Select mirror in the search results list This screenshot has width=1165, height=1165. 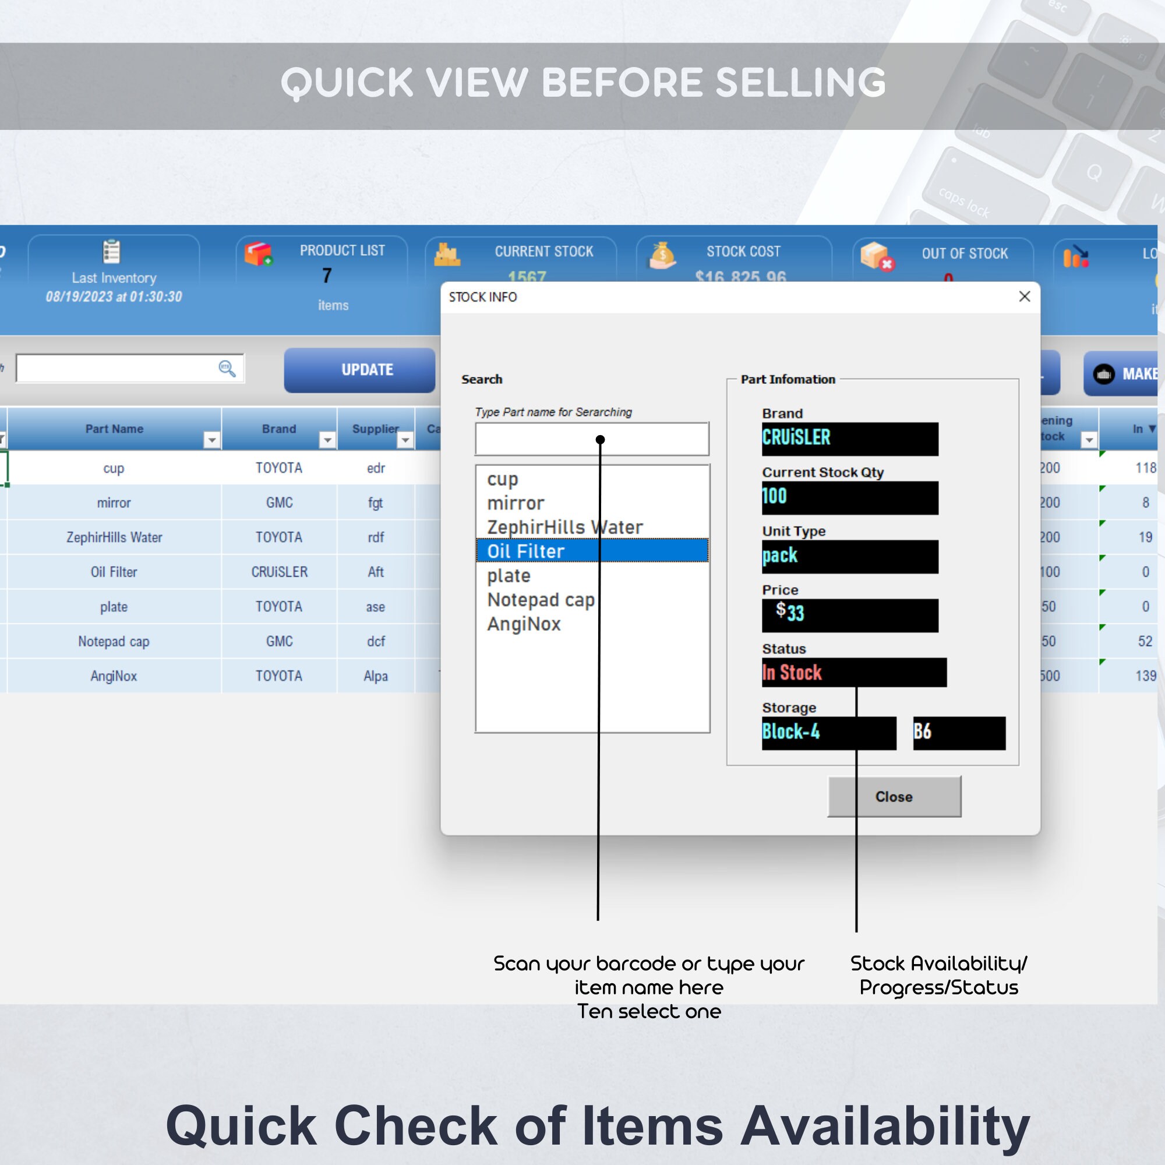coord(592,503)
